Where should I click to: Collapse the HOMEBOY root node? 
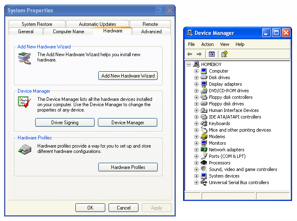point(189,64)
